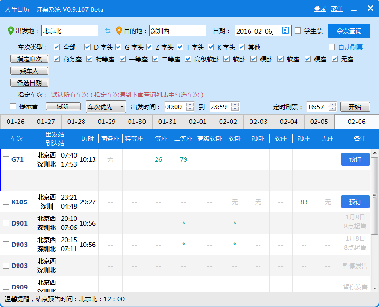The height and width of the screenshot is (307, 379).
Task: Increase departure start time with up arrow
Action: (x=190, y=104)
